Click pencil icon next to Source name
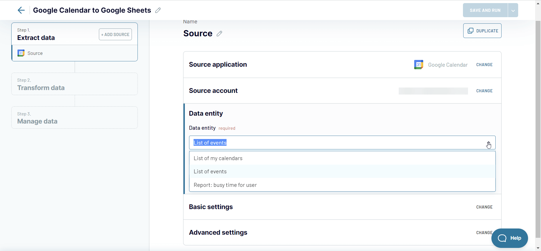Image resolution: width=541 pixels, height=251 pixels. 219,34
